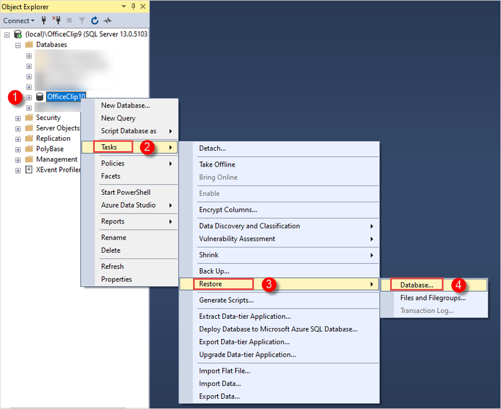This screenshot has height=409, width=501.
Task: Open the Shrink submenu
Action: (x=279, y=255)
